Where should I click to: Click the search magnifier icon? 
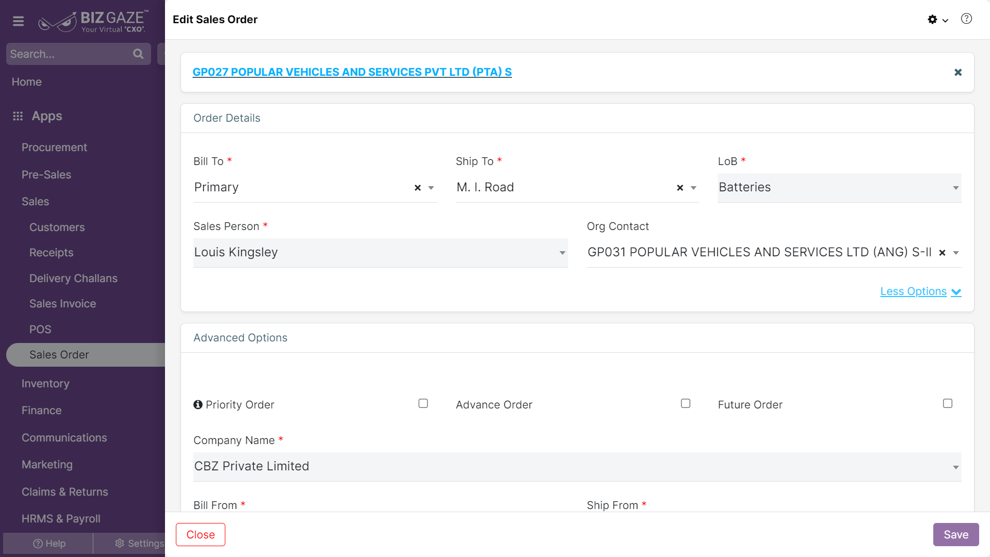138,54
